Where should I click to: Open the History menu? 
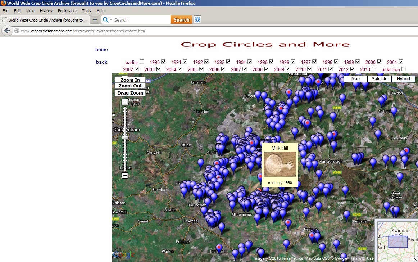46,11
